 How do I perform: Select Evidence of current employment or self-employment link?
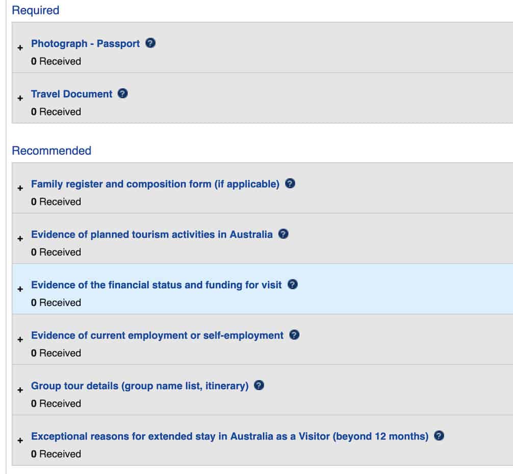coord(157,335)
